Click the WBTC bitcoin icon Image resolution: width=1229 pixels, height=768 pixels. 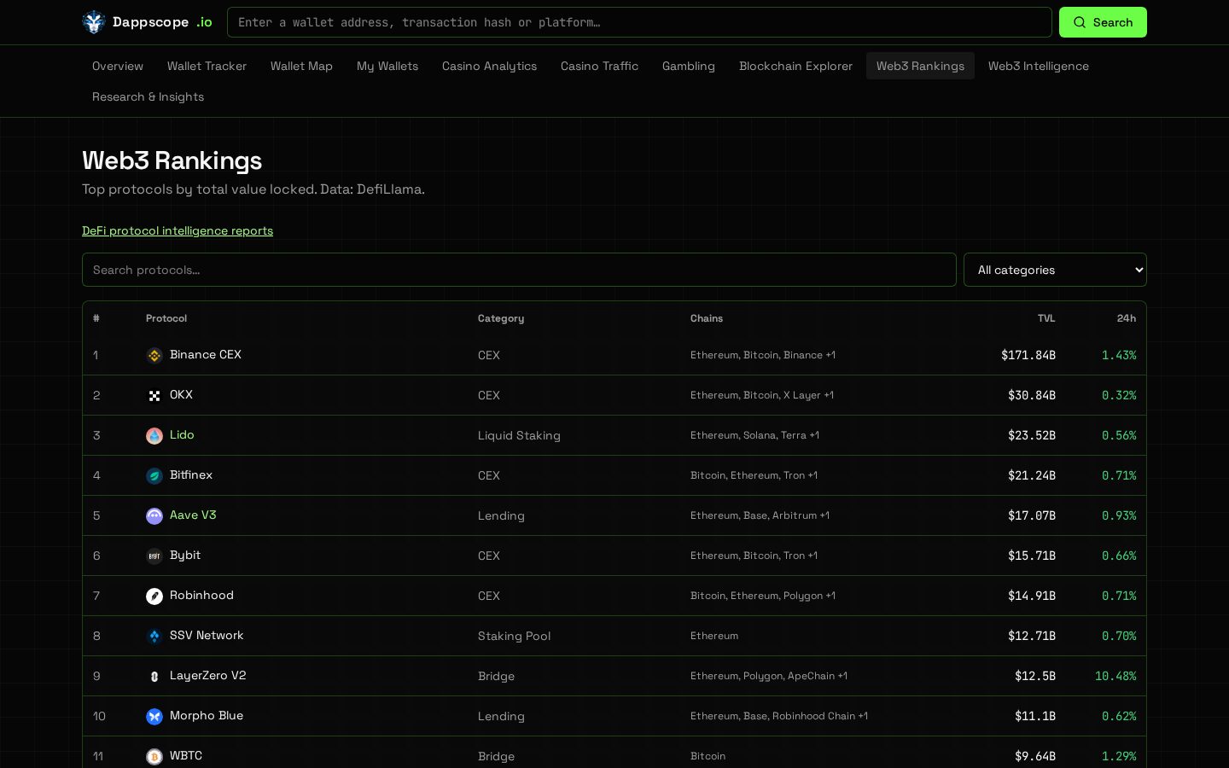[x=154, y=757]
